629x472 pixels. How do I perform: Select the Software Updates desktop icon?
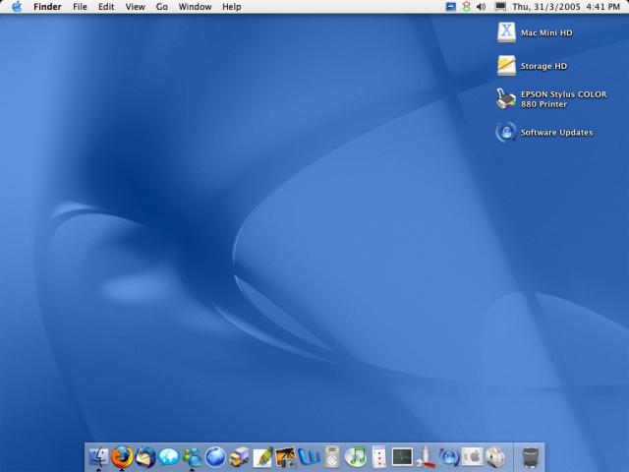click(506, 132)
